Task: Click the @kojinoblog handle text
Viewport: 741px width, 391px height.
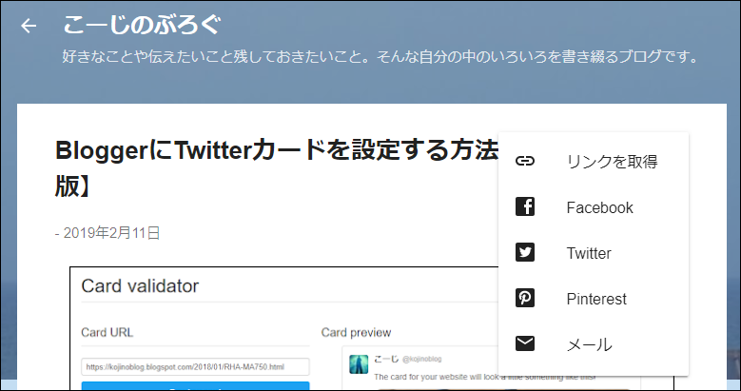Action: tap(421, 360)
